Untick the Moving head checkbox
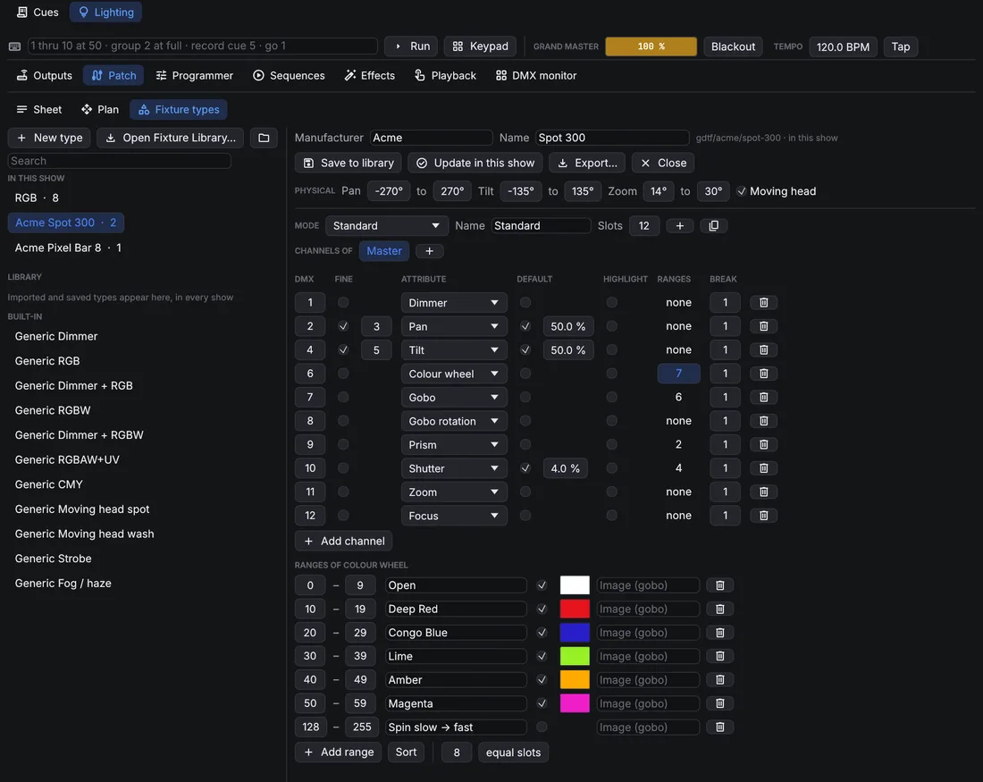This screenshot has width=983, height=782. coord(742,191)
